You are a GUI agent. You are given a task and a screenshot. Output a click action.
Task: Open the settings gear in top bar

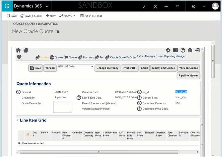(194, 6)
